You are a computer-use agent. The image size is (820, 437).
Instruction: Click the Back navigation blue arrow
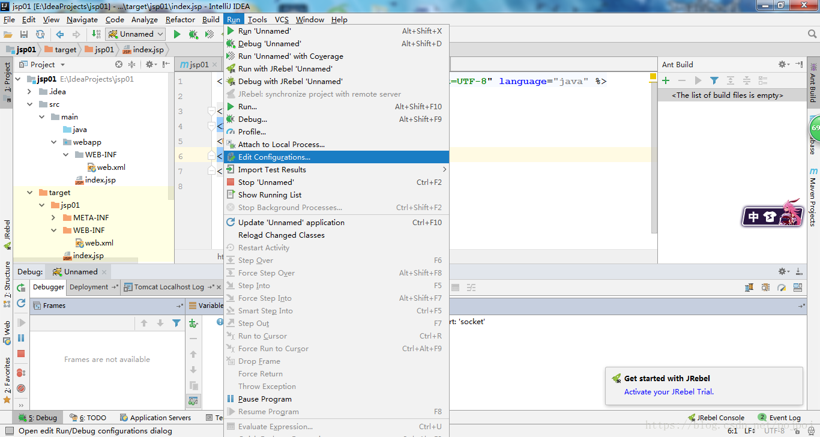tap(59, 34)
